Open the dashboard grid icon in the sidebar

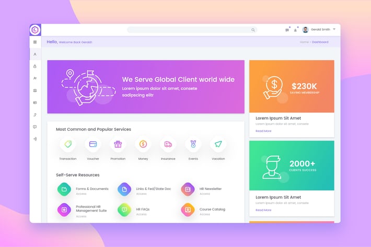click(35, 42)
